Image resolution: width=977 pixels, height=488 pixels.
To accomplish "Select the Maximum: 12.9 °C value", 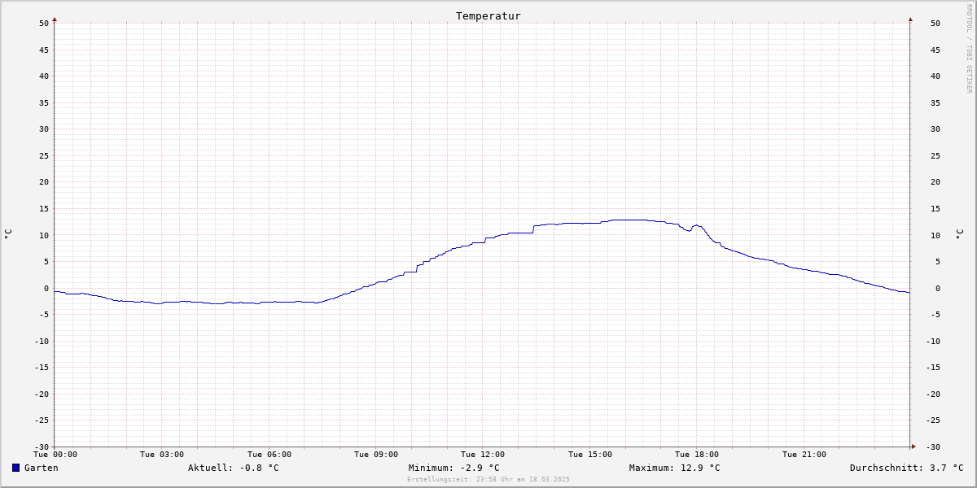I will (675, 468).
